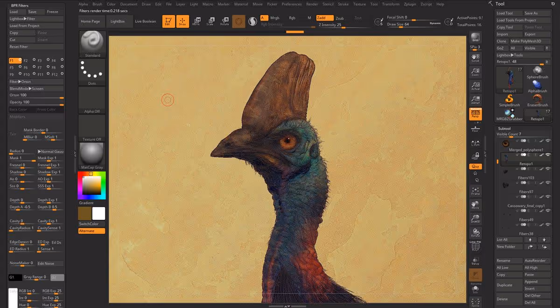The width and height of the screenshot is (560, 308).
Task: Open Lightbox Tools browser
Action: pos(523,55)
